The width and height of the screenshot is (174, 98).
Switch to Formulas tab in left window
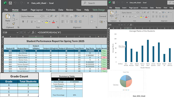pyautogui.click(x=51, y=10)
